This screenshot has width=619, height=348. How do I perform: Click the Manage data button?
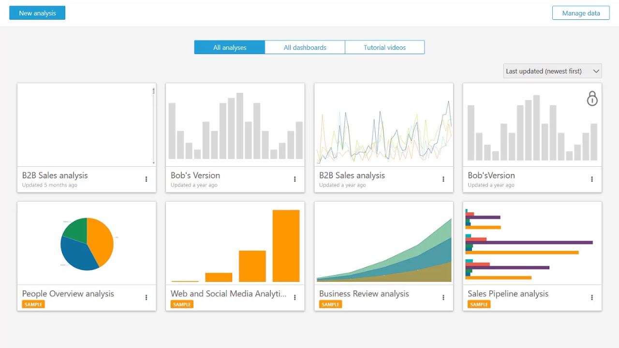coord(581,13)
